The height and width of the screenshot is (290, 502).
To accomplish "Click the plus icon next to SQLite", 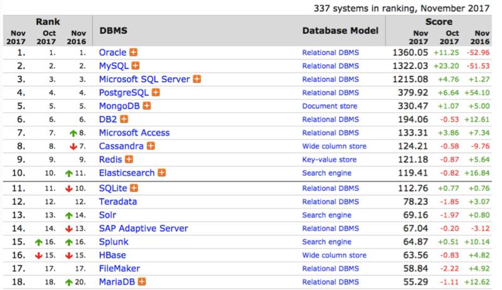I will click(134, 188).
